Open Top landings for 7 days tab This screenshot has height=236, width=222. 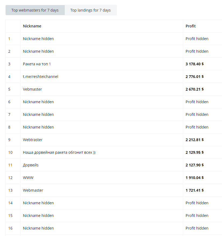(90, 10)
